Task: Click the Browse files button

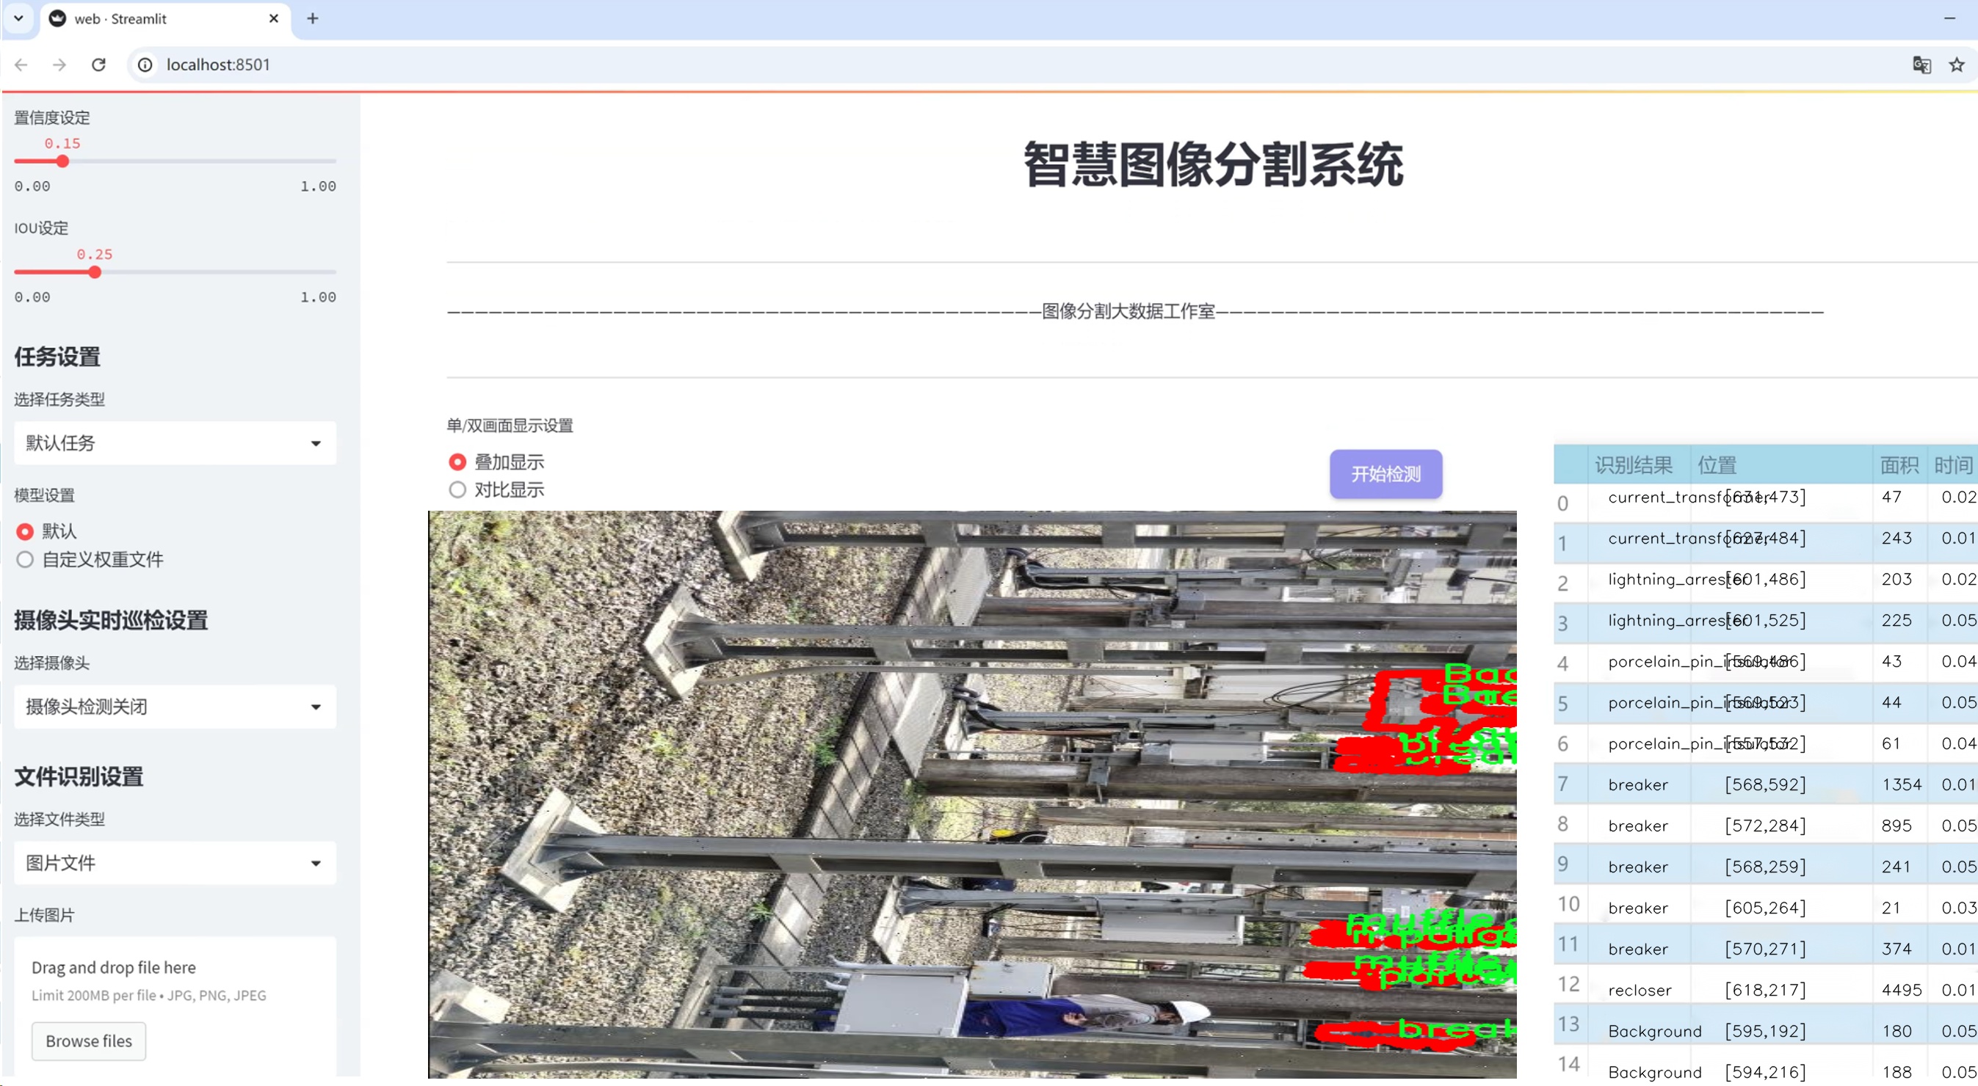Action: pyautogui.click(x=88, y=1041)
